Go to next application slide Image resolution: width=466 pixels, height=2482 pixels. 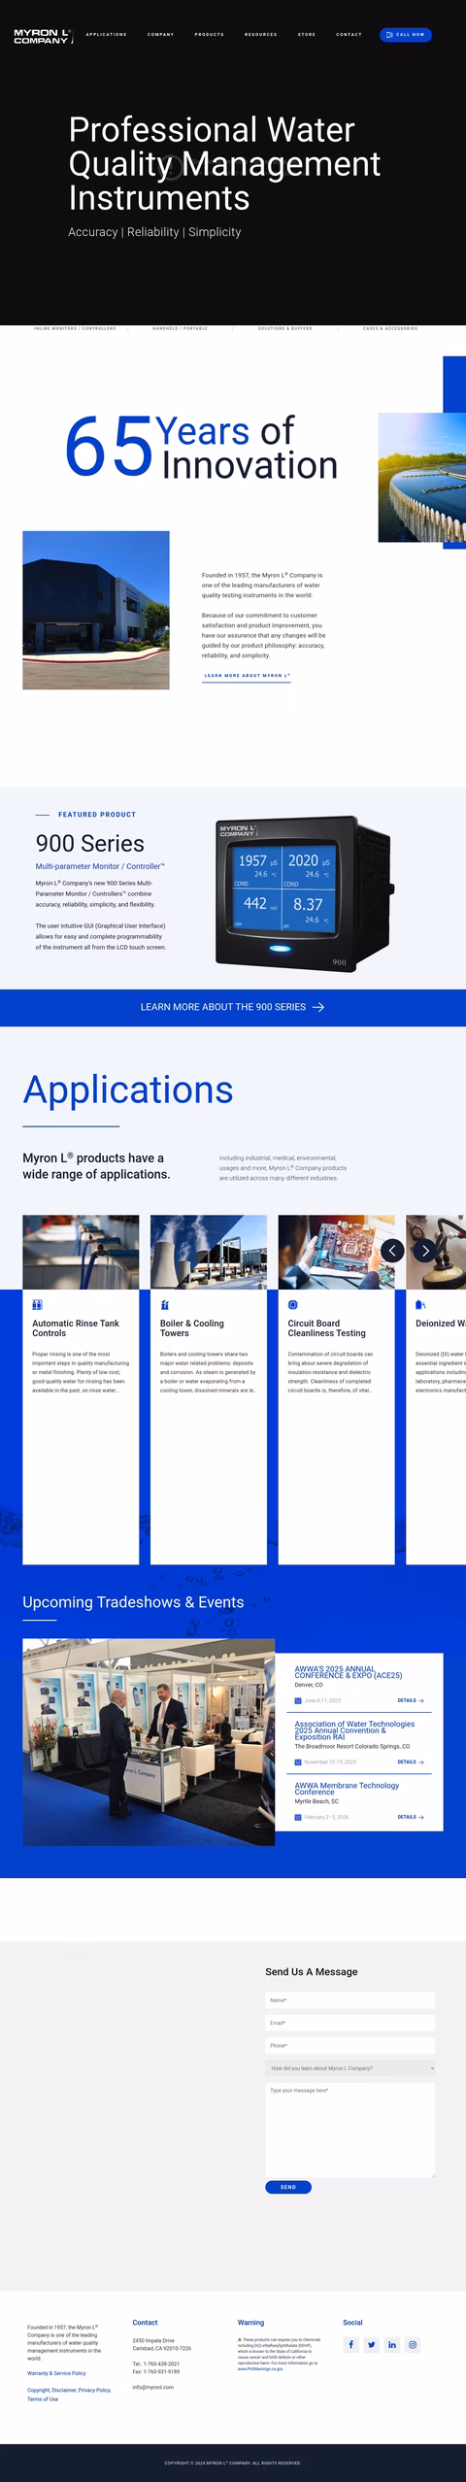pos(424,1251)
